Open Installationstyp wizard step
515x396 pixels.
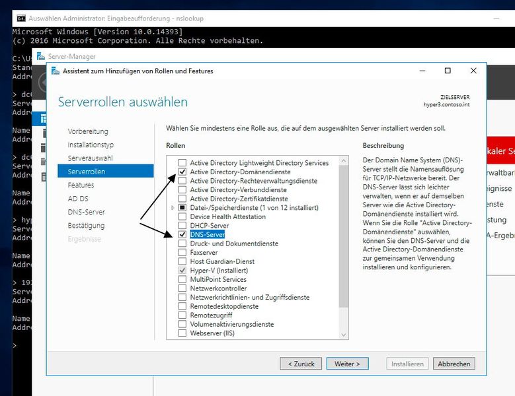(91, 145)
